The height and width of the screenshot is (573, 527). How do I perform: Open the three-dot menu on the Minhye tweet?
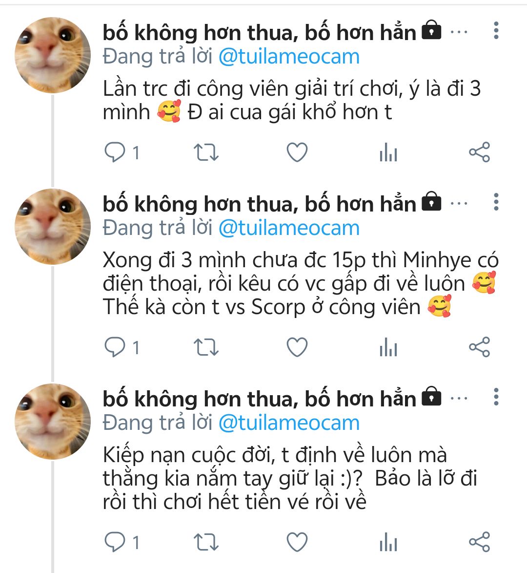[496, 202]
